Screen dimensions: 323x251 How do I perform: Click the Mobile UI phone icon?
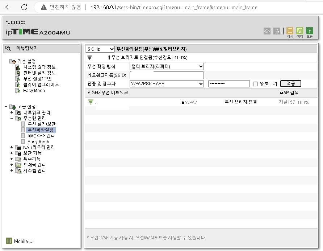coord(9,241)
